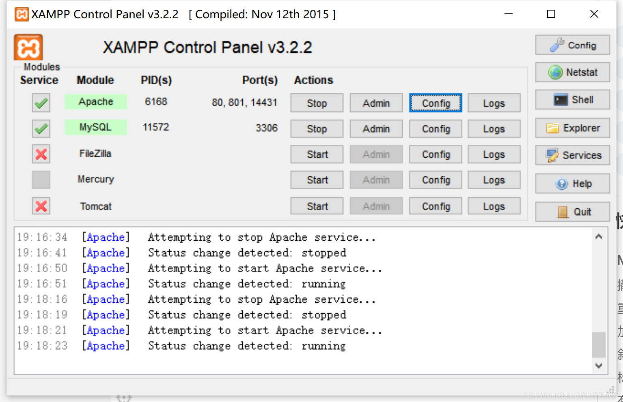The height and width of the screenshot is (402, 623).
Task: Open the Apache Config menu
Action: pyautogui.click(x=435, y=103)
